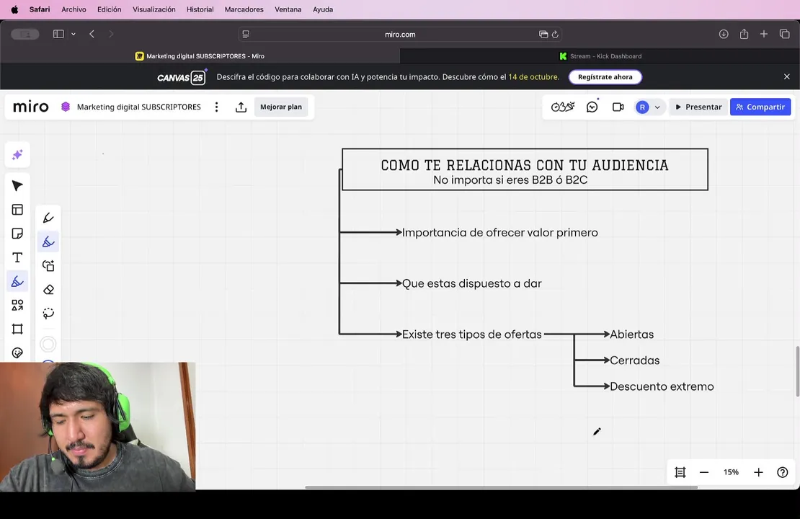Select the Lasso selection tool
Viewport: 800px width, 519px height.
coord(48,314)
